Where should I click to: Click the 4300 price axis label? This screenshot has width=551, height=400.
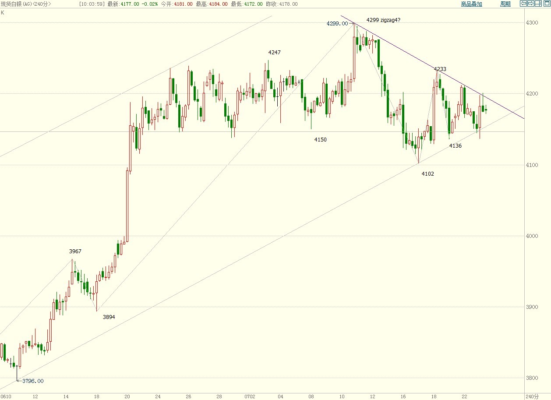532,22
